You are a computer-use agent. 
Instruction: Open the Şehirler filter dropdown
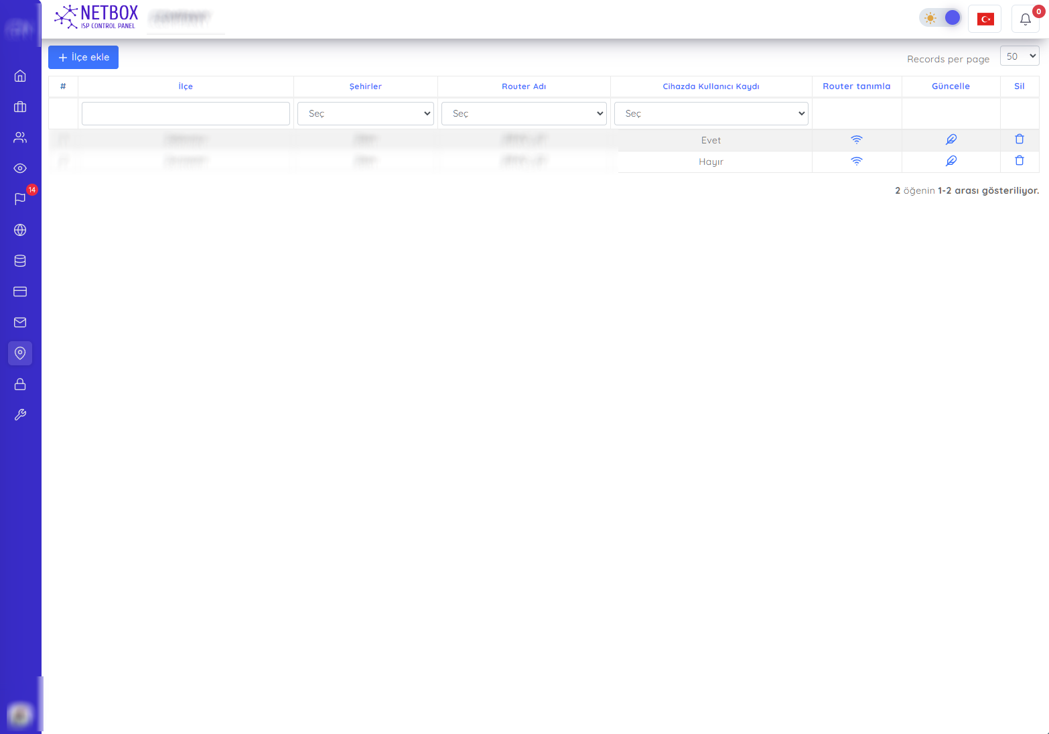click(365, 113)
